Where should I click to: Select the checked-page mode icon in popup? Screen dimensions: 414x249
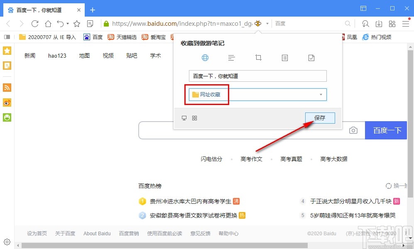point(311,58)
